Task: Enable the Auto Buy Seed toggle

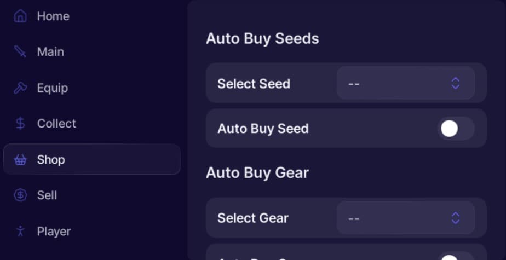Action: tap(456, 129)
